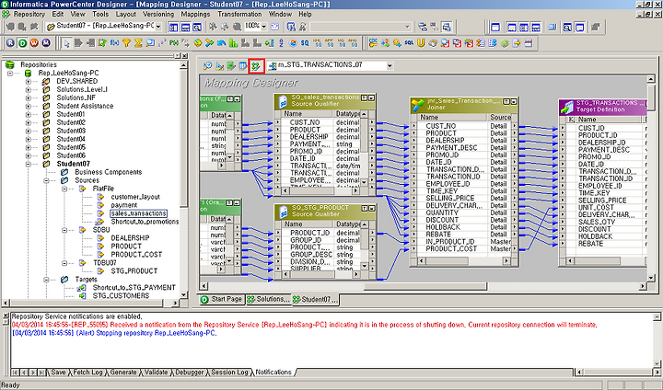The image size is (663, 390).
Task: Open the Session Log output tab
Action: [x=228, y=373]
